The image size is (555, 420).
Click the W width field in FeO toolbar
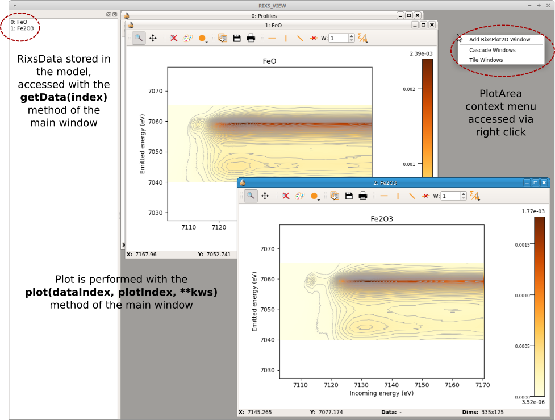click(x=338, y=38)
